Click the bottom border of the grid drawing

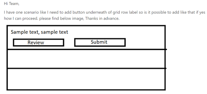[x=86, y=90]
